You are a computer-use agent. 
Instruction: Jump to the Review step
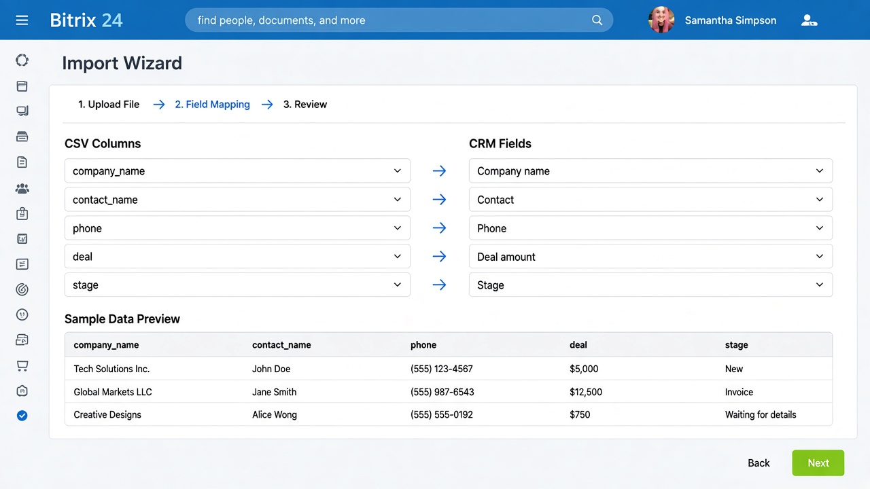(x=305, y=105)
